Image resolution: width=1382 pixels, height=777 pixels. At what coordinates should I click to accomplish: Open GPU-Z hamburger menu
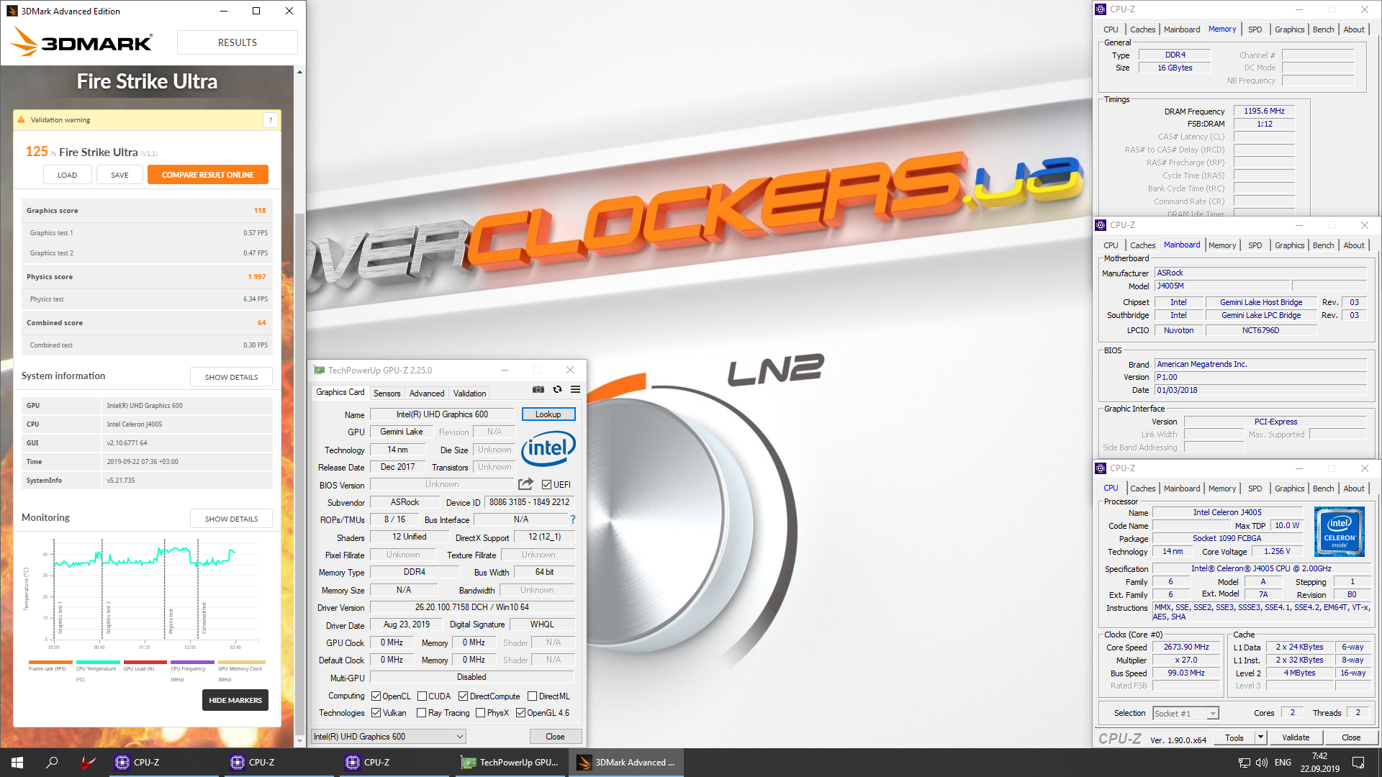tap(575, 389)
